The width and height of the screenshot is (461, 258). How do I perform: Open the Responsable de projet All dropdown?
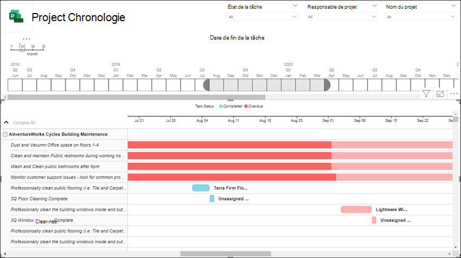tap(342, 17)
